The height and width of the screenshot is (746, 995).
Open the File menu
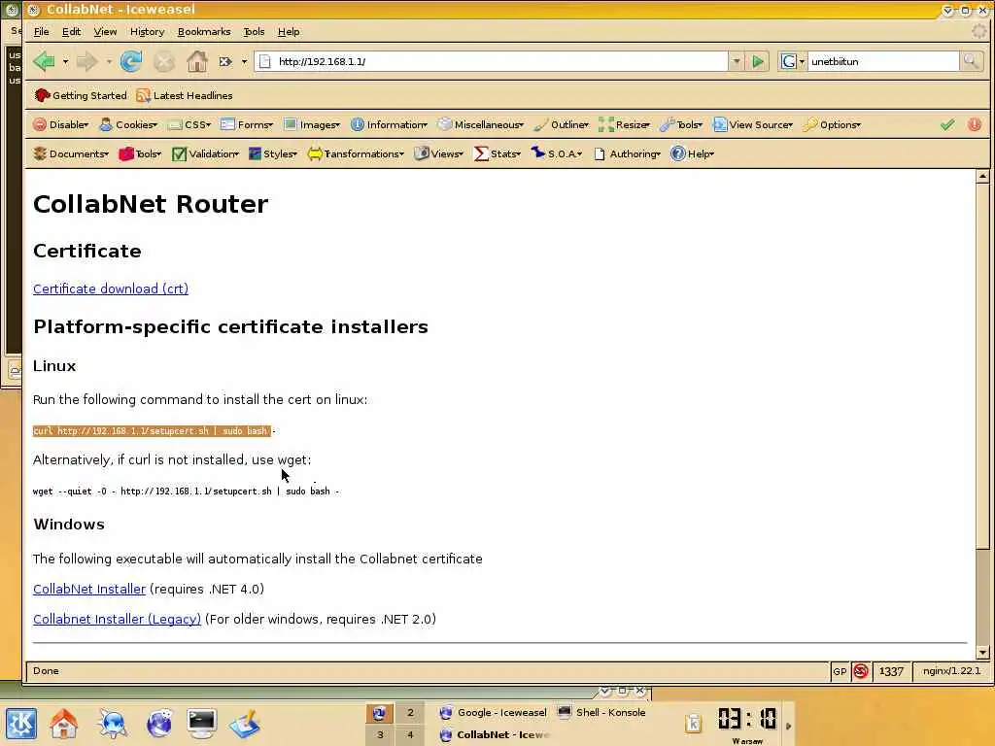(41, 32)
